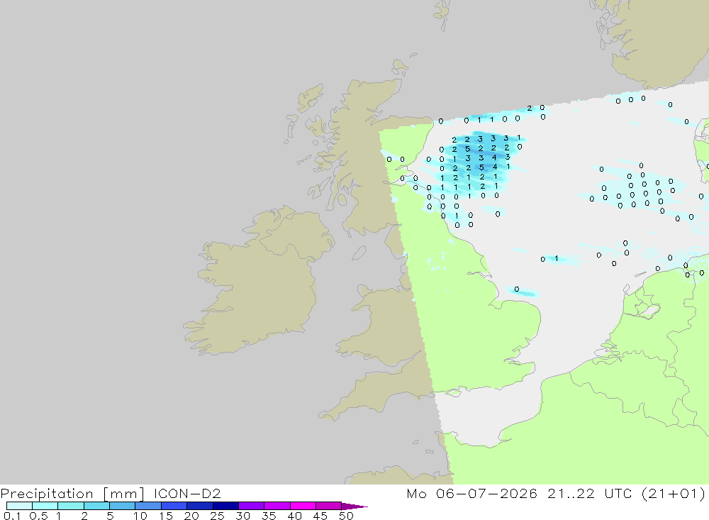Click the forecast offset '(21+01)'

(x=674, y=494)
